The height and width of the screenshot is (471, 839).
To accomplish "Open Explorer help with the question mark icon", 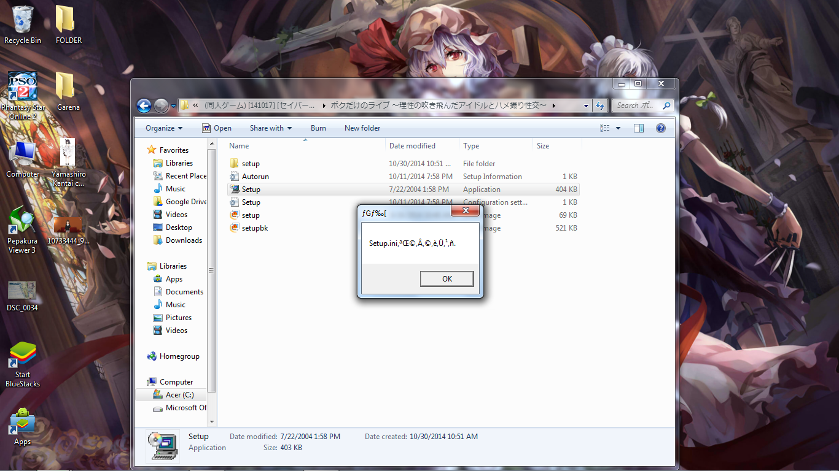I will 661,128.
